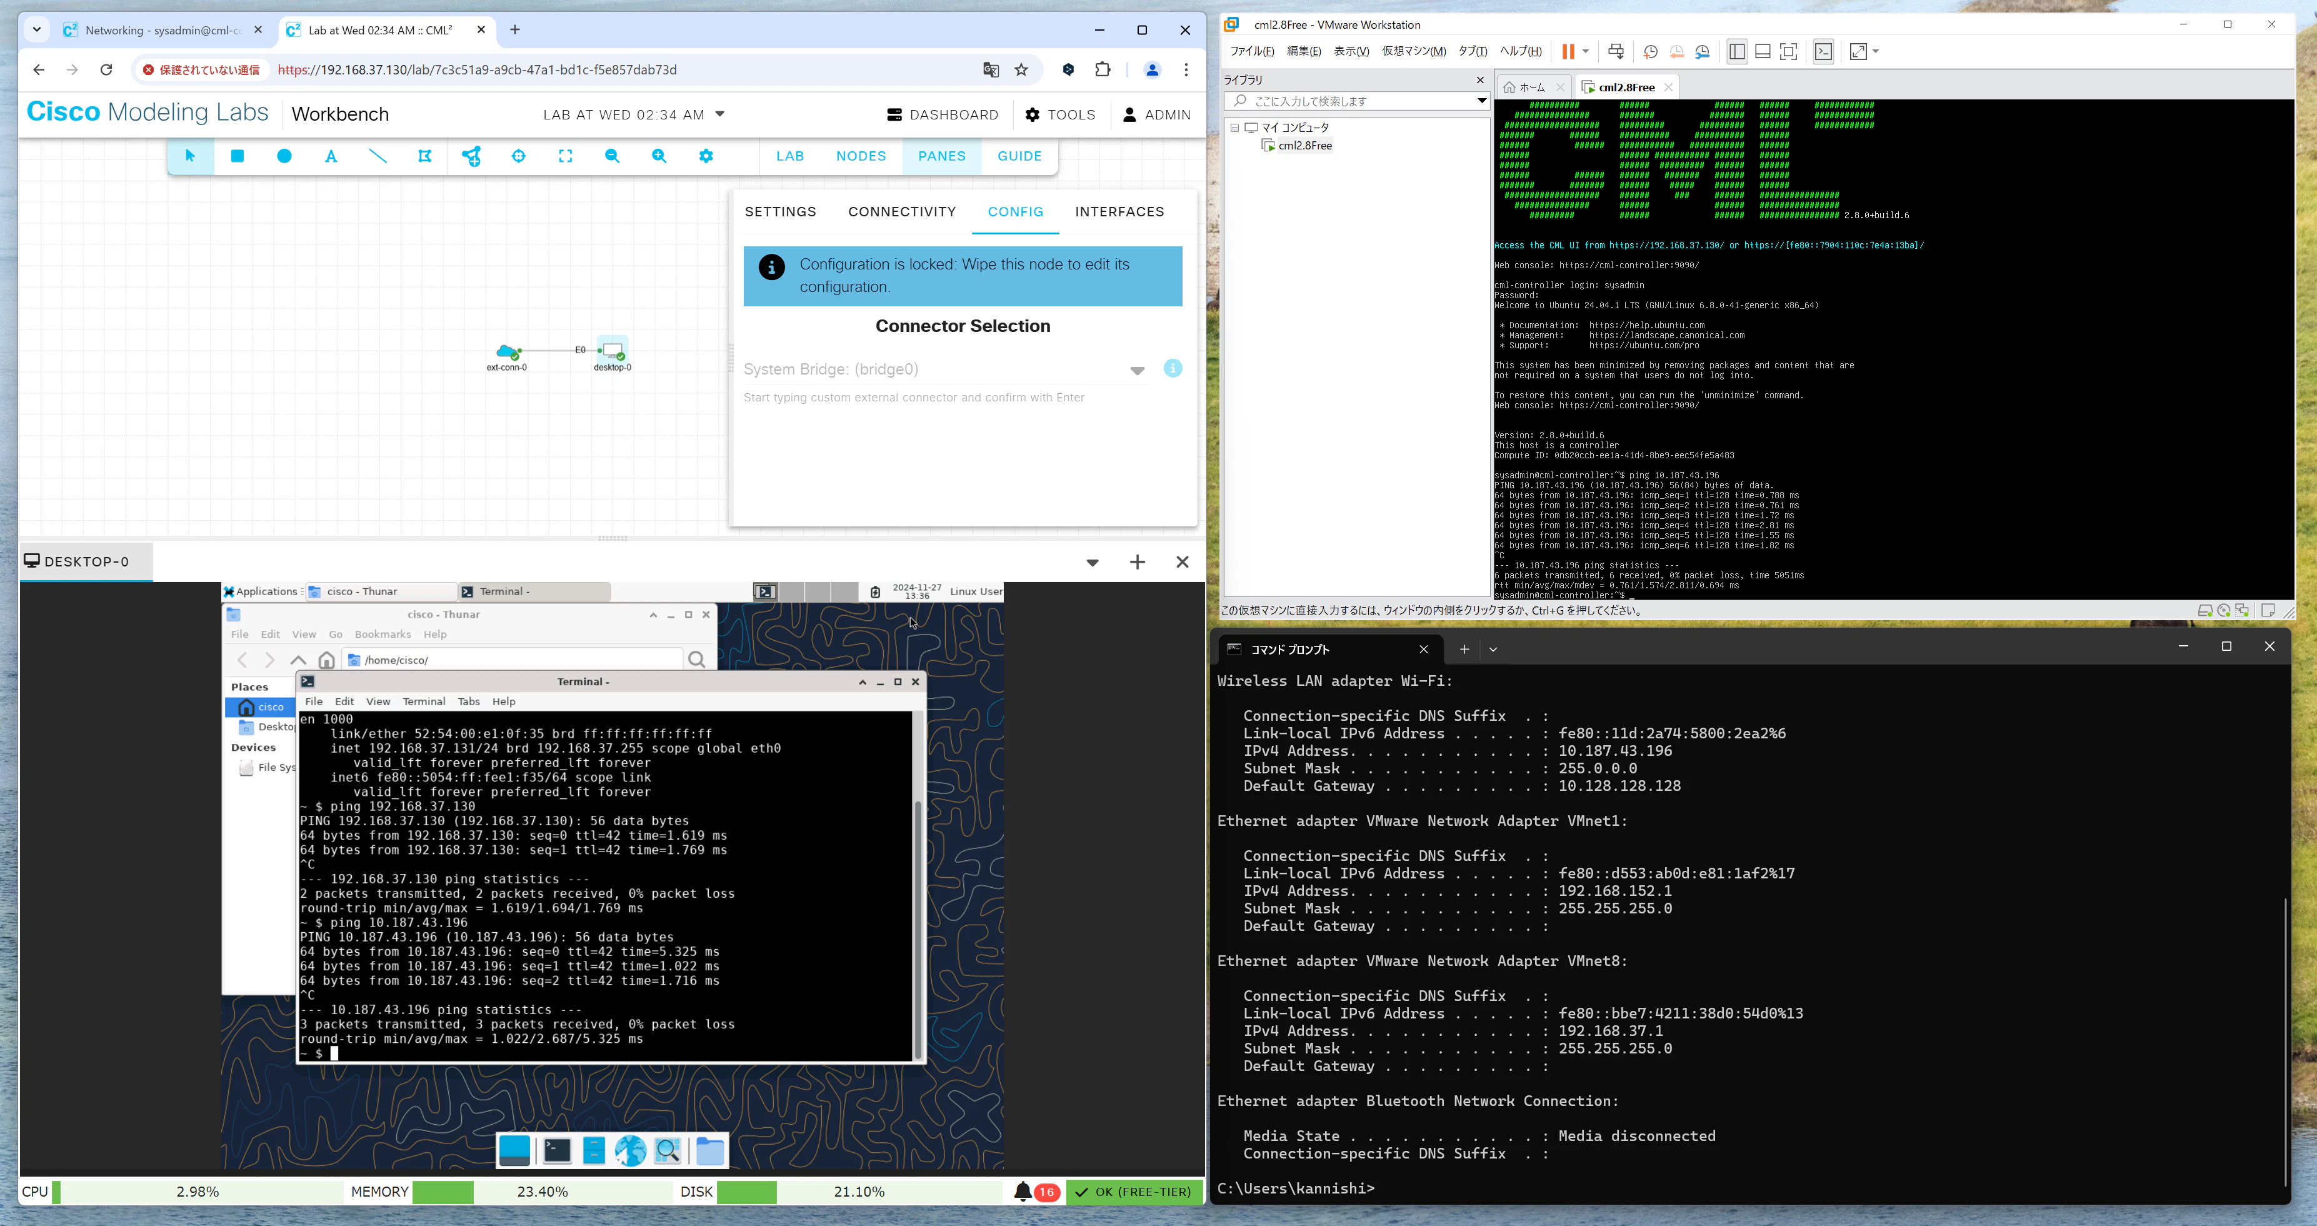
Task: Select the lasso selection tool
Action: (426, 156)
